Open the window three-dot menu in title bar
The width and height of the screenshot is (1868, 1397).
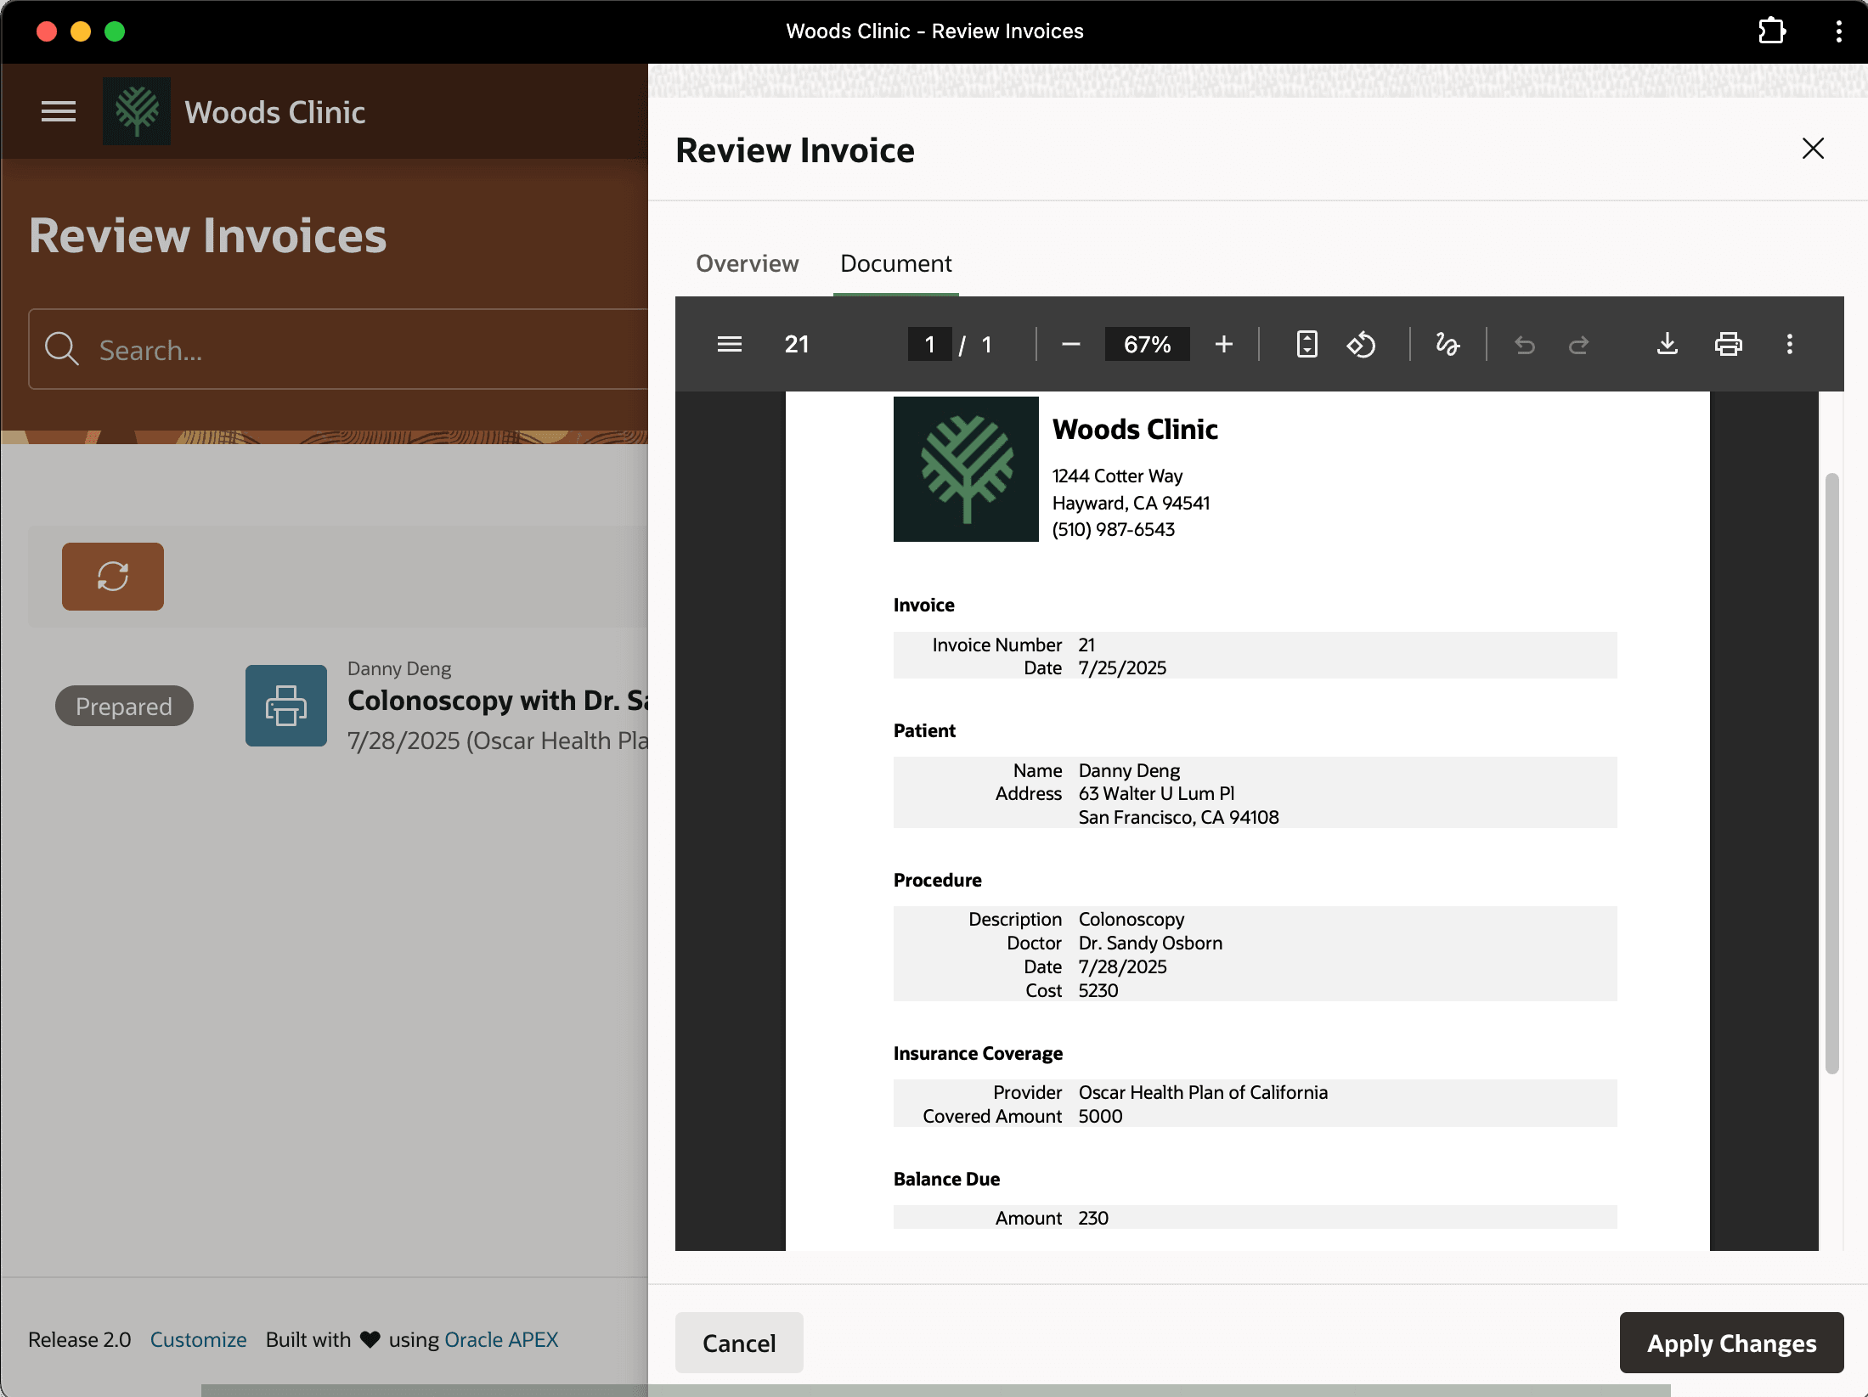click(1839, 31)
